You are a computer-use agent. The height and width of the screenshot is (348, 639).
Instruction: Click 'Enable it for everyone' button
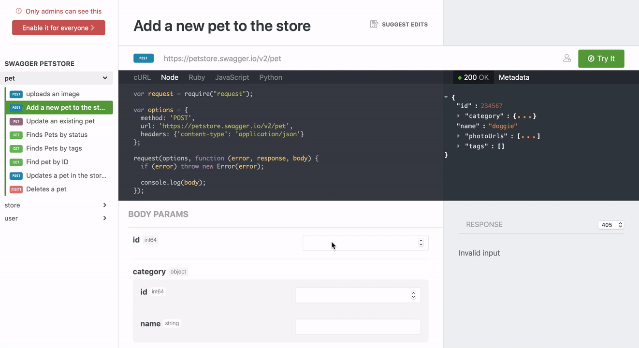[x=58, y=28]
